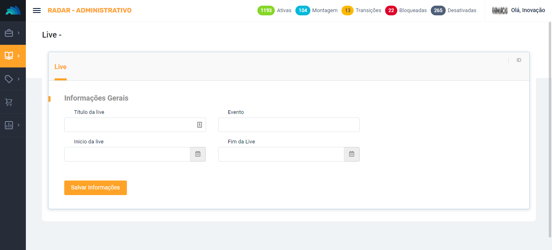Click the 22 Bloqueadas red badge
Image resolution: width=552 pixels, height=250 pixels.
391,11
